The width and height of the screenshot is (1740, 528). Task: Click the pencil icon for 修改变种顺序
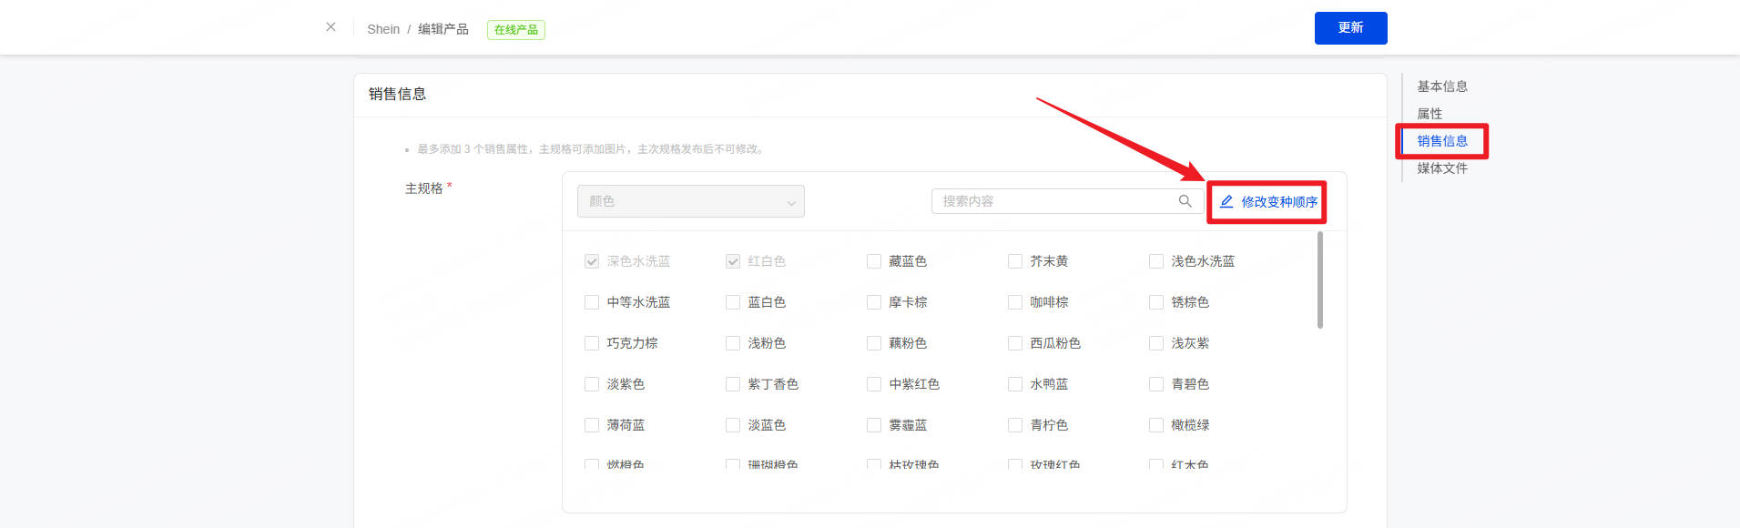pyautogui.click(x=1226, y=201)
